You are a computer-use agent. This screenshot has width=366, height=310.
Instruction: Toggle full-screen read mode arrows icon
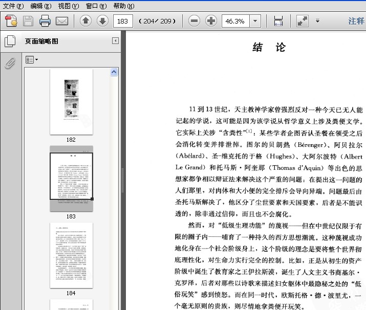(303, 21)
